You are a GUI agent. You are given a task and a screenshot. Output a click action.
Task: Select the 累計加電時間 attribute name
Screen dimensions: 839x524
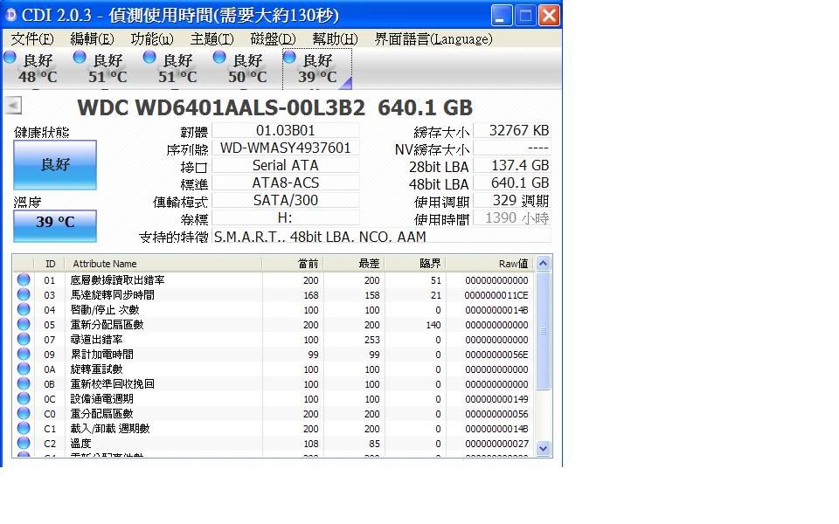point(101,355)
